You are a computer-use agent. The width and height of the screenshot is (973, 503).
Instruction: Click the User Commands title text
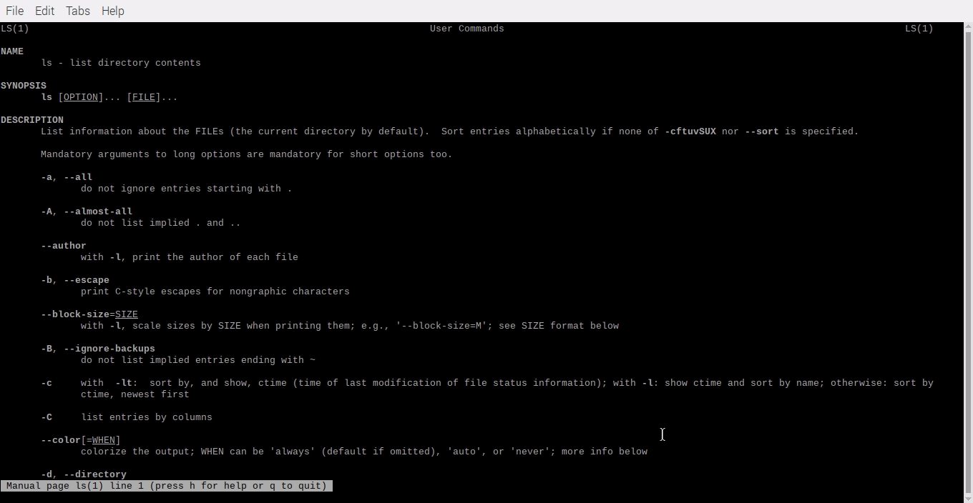coord(466,29)
